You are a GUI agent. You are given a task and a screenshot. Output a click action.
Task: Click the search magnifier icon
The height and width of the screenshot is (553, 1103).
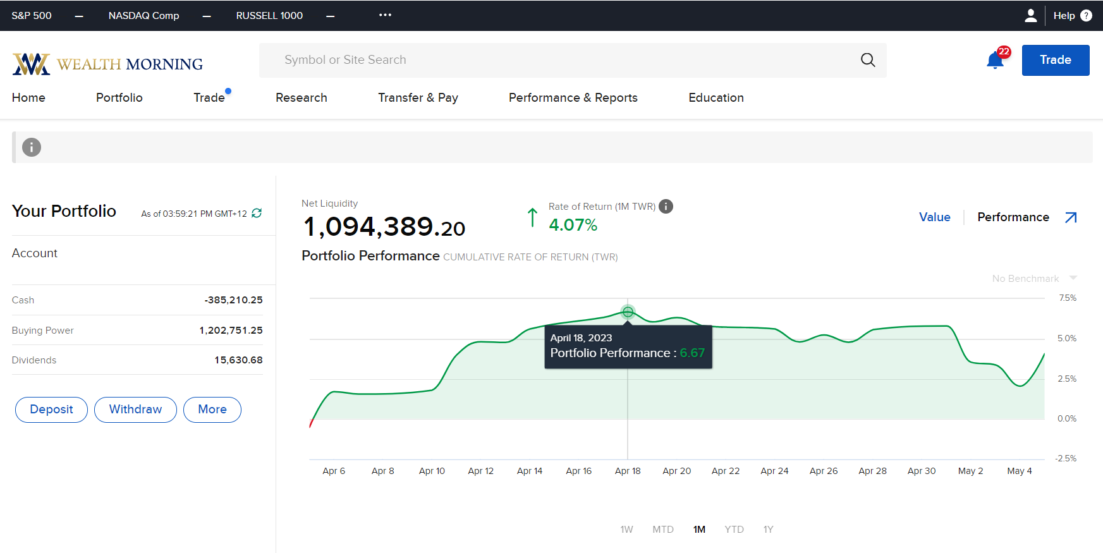coord(868,60)
